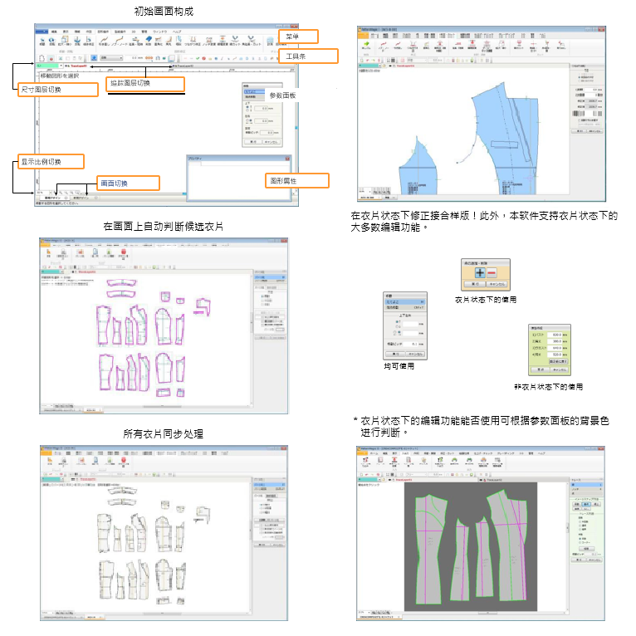Click the blue plus icon in the point panel
The image size is (636, 636).
coord(479,272)
